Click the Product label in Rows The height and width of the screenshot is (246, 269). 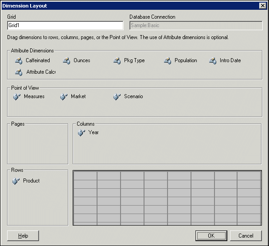click(31, 181)
